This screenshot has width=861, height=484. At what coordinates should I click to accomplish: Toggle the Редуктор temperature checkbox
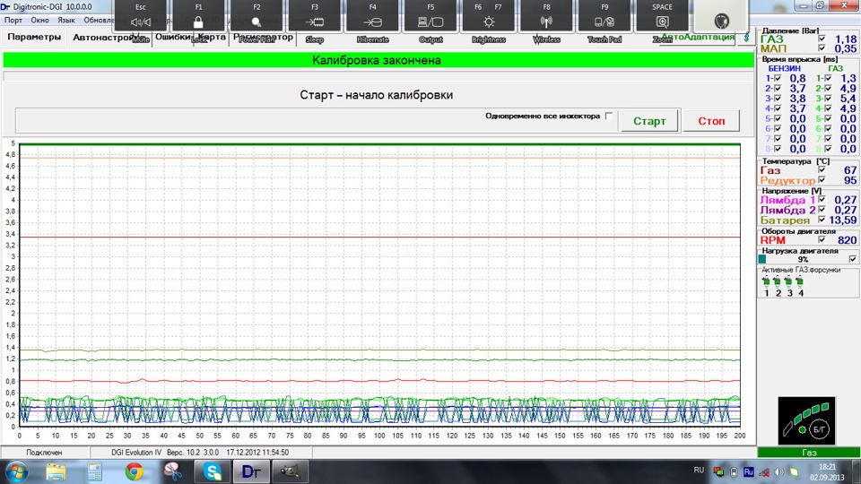click(822, 179)
